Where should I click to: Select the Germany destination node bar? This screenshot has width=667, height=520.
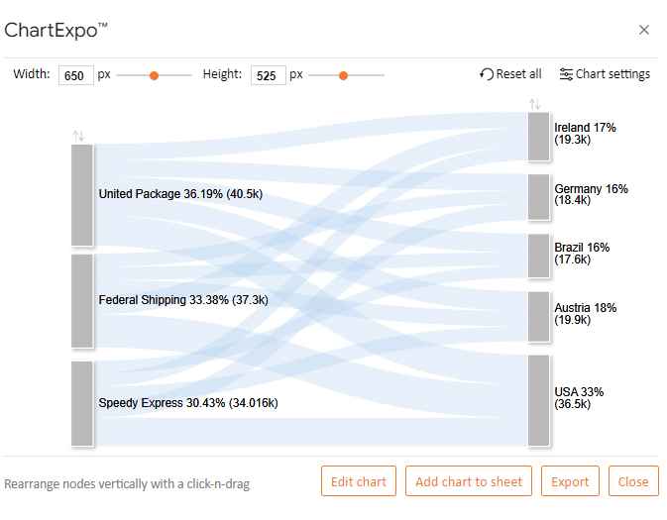pos(538,197)
